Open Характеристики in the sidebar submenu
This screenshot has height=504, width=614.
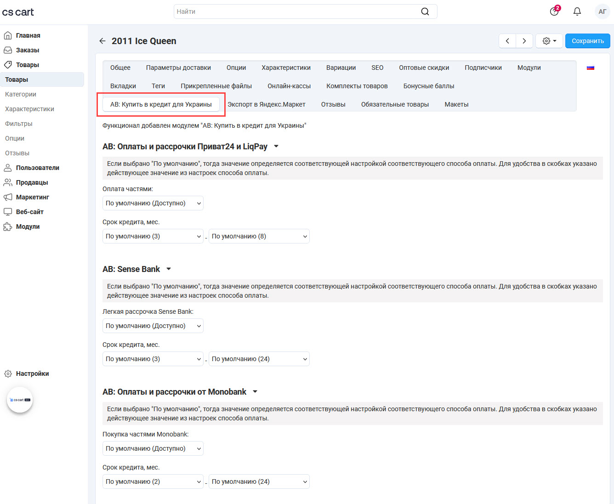[29, 109]
